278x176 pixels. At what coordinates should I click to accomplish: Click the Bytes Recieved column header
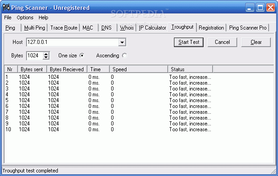pos(67,69)
